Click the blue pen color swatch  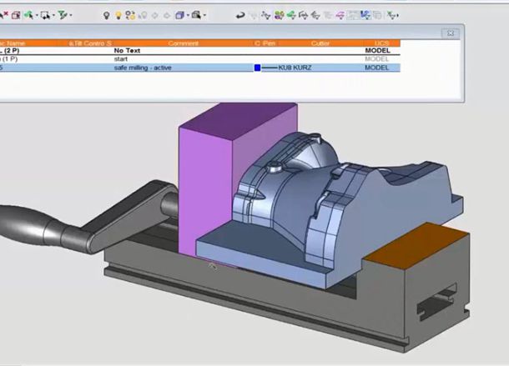click(x=258, y=68)
